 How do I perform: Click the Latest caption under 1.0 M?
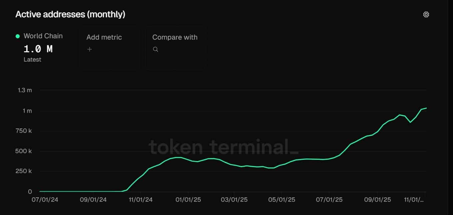[32, 59]
